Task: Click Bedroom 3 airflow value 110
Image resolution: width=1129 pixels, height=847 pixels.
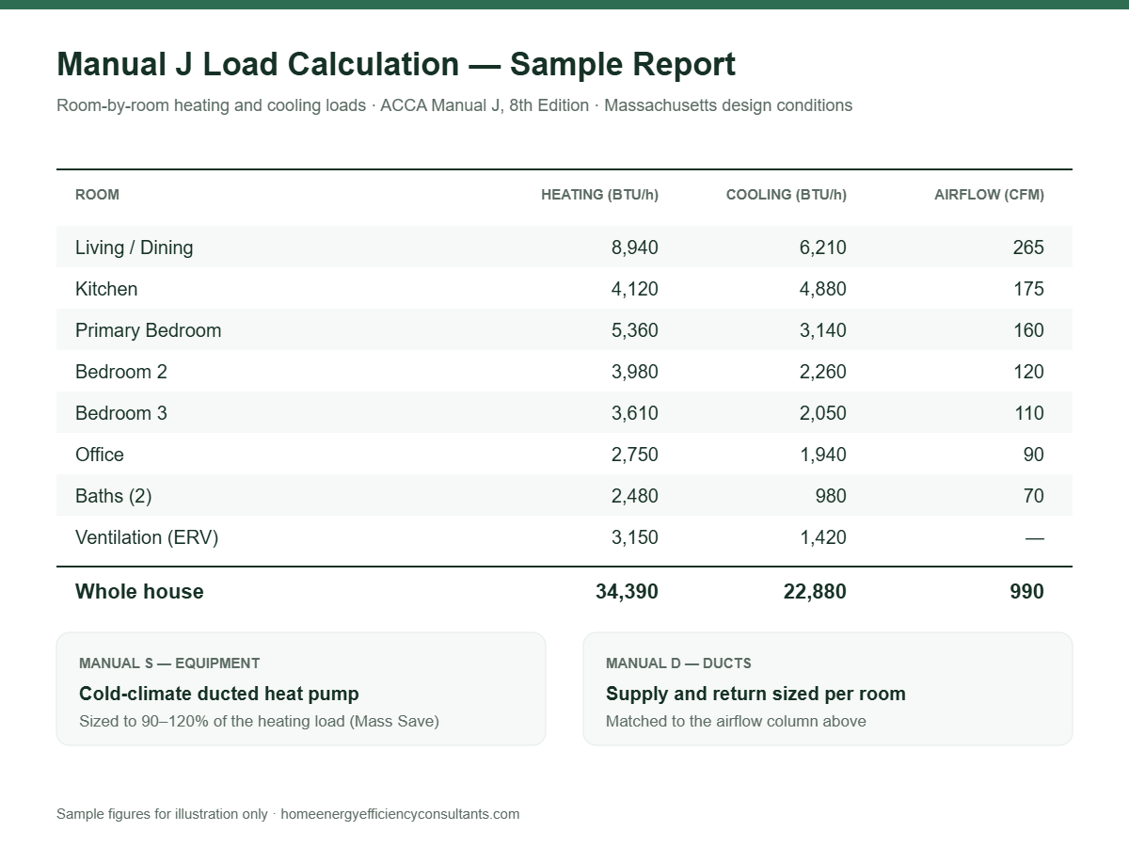Action: [1028, 413]
